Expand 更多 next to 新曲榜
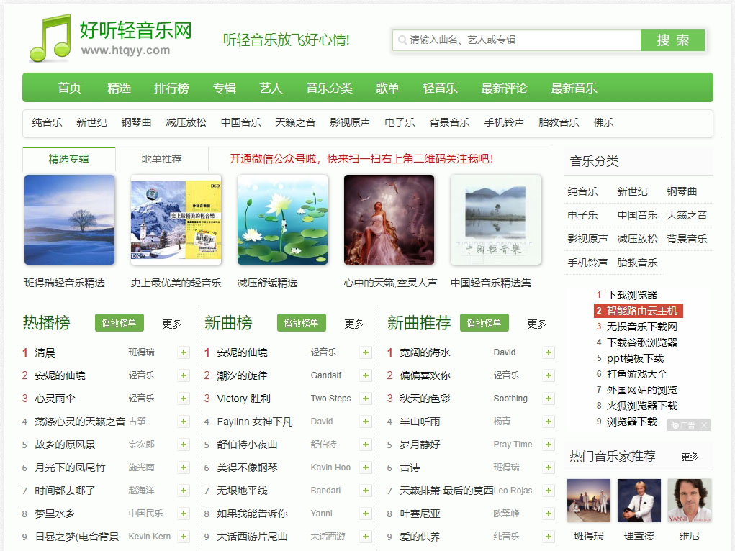This screenshot has height=551, width=735. 354,324
